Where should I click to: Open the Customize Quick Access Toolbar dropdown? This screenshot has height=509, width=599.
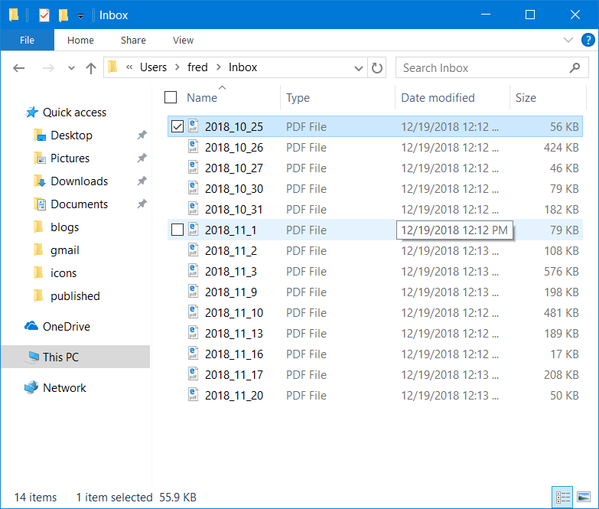coord(80,15)
